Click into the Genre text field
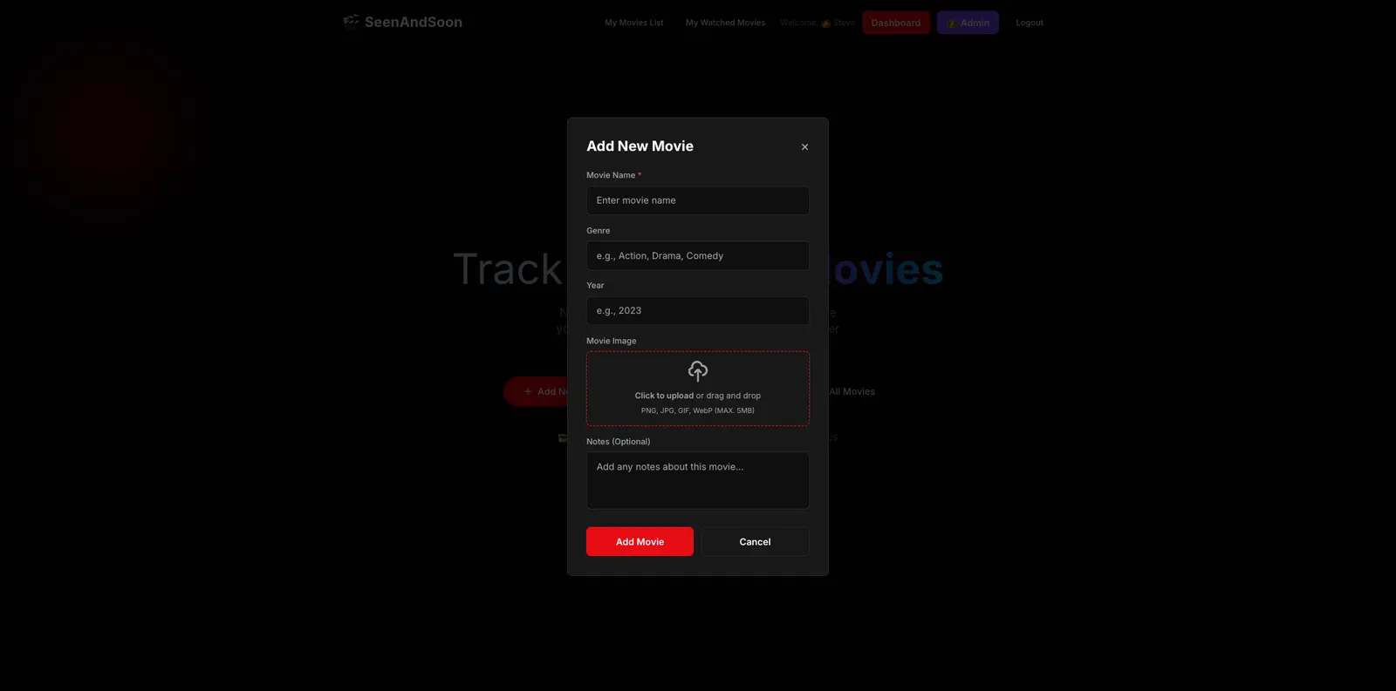Image resolution: width=1396 pixels, height=691 pixels. point(698,256)
